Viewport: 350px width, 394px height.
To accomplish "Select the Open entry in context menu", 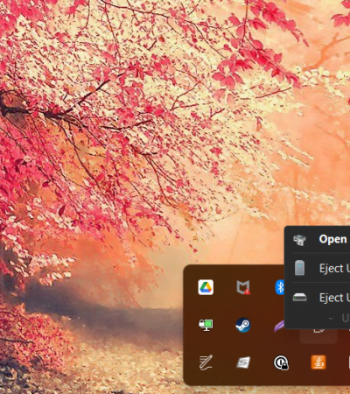I will (x=318, y=239).
